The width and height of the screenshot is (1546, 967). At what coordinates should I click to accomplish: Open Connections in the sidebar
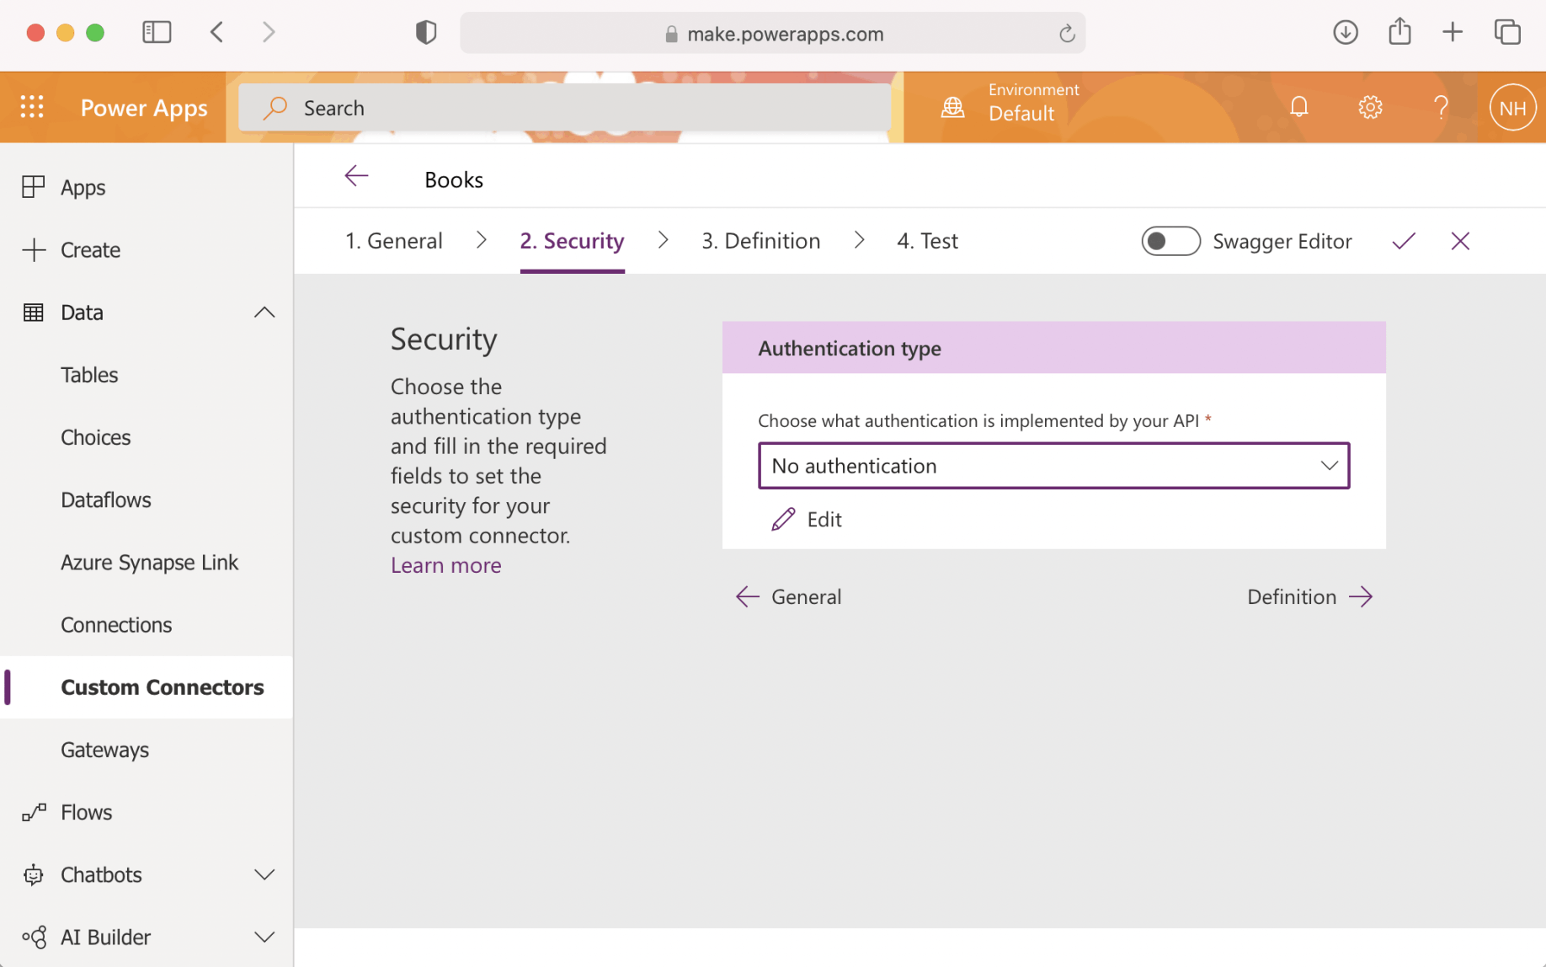coord(116,625)
